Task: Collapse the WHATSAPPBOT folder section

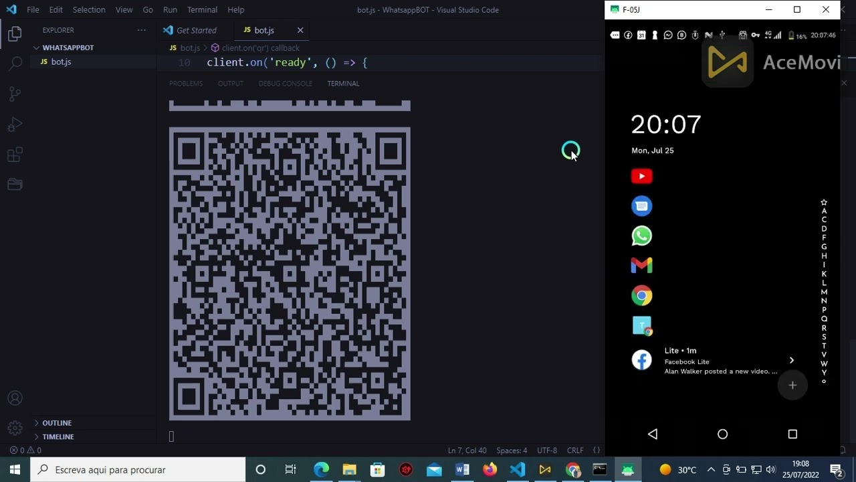Action: [67, 48]
